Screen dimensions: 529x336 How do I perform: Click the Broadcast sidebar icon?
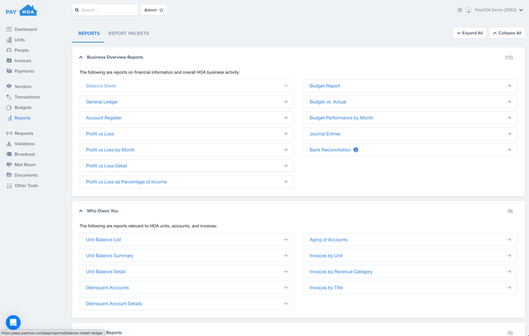point(9,155)
